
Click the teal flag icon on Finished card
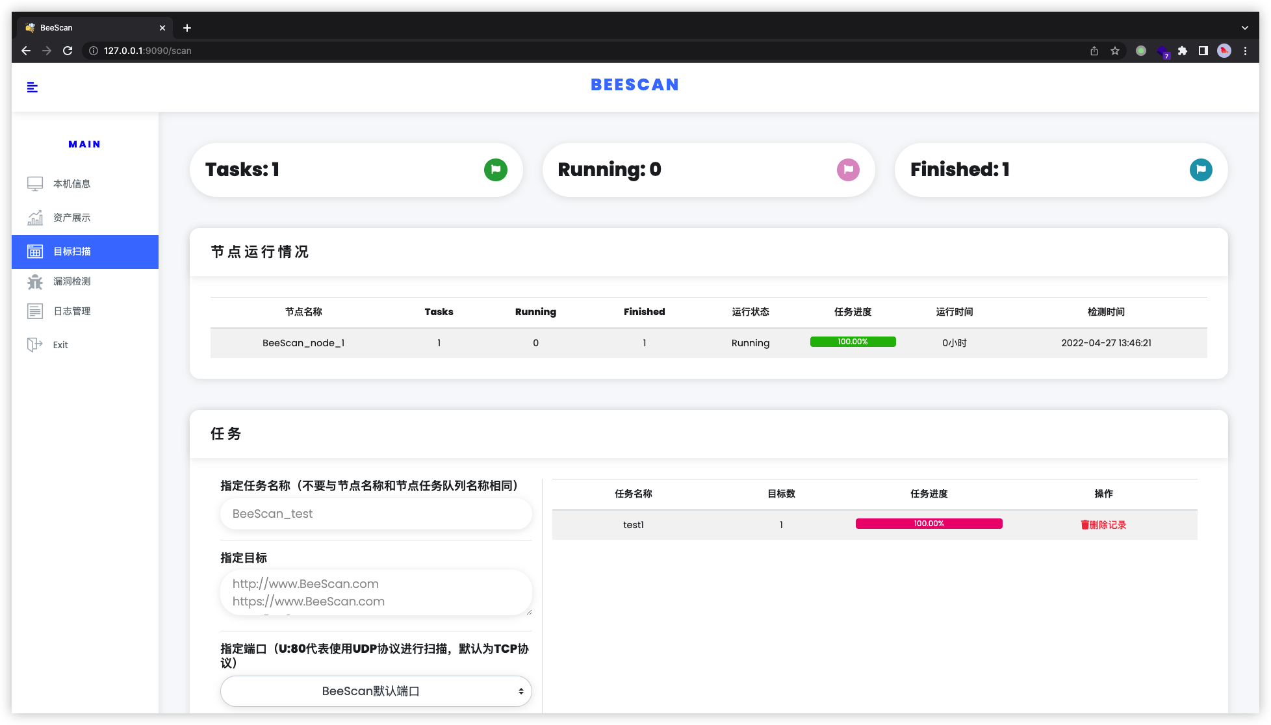1200,170
